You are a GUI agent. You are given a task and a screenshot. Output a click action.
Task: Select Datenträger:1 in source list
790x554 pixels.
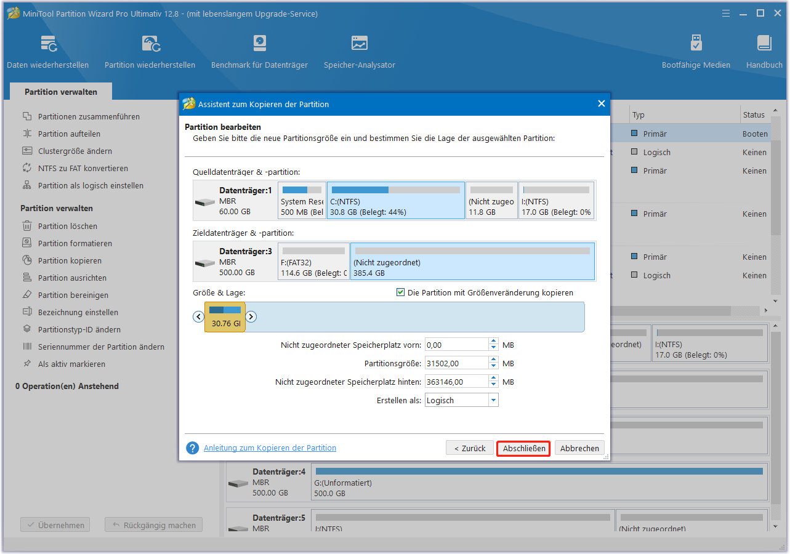235,200
